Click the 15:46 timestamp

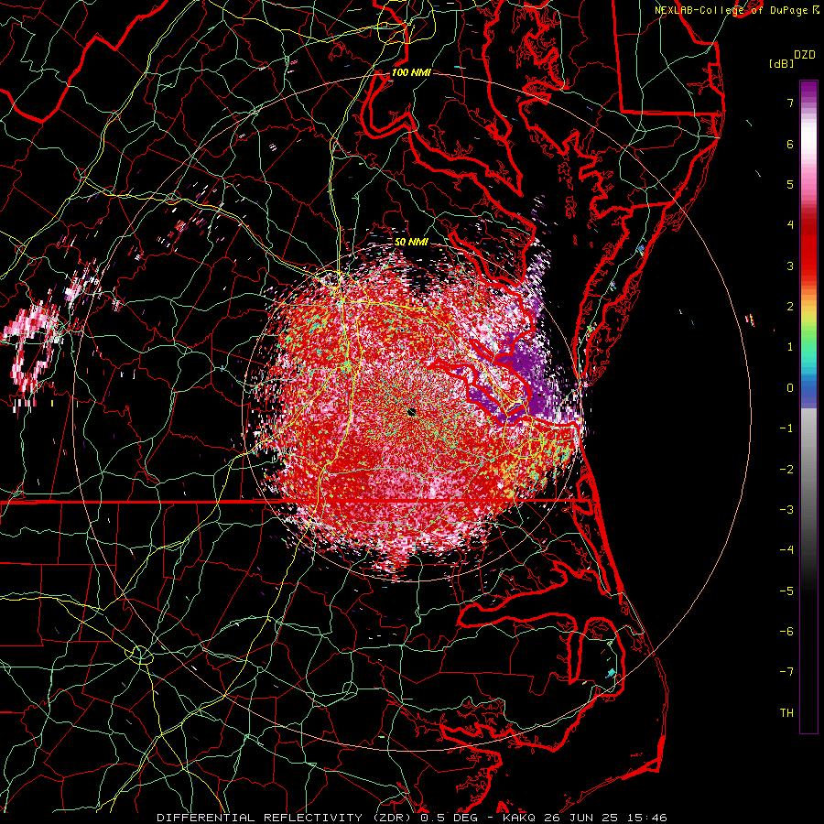(648, 818)
